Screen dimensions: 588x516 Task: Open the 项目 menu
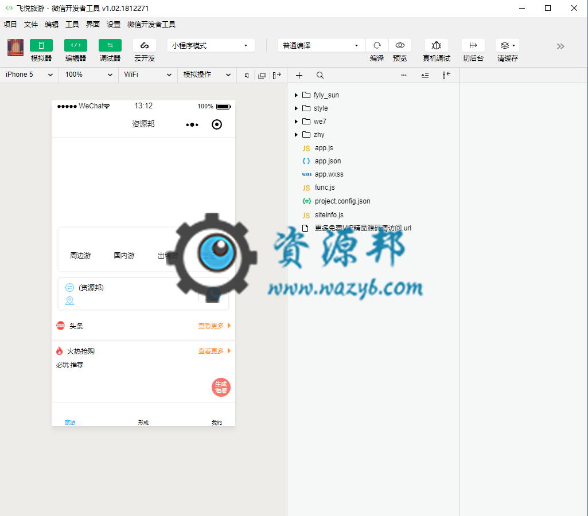(10, 24)
